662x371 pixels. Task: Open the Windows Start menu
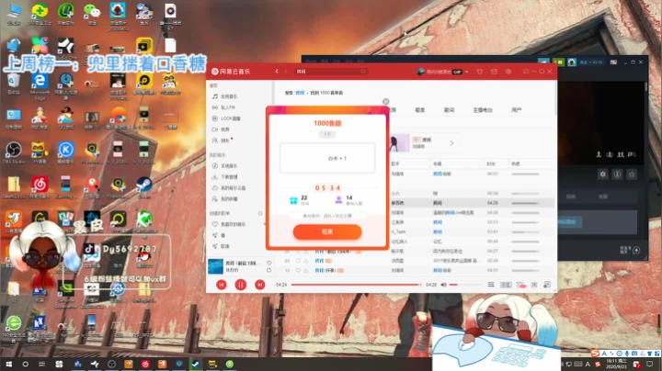click(x=8, y=364)
